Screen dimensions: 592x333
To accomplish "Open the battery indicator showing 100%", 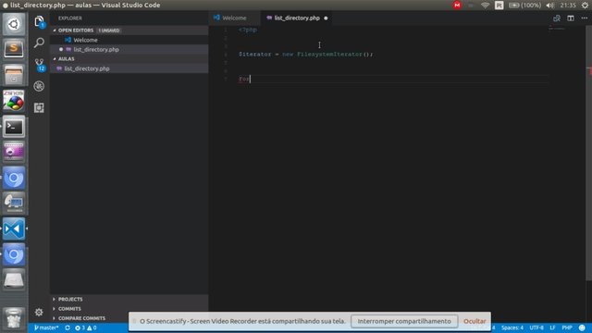I will click(x=524, y=6).
